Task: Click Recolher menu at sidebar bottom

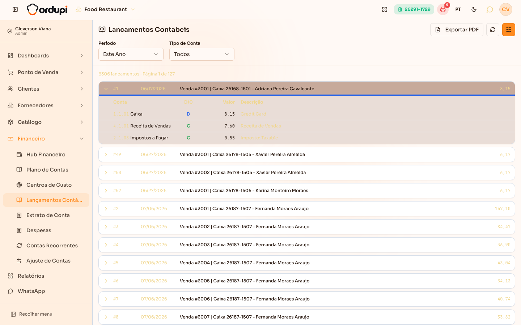Action: (x=32, y=314)
